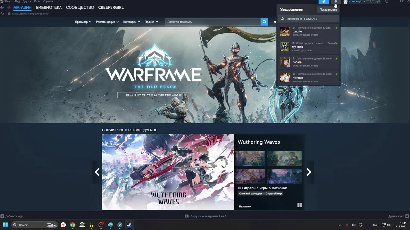Switch to the СООБЩЕСТВО tab
The image size is (410, 230).
80,7
